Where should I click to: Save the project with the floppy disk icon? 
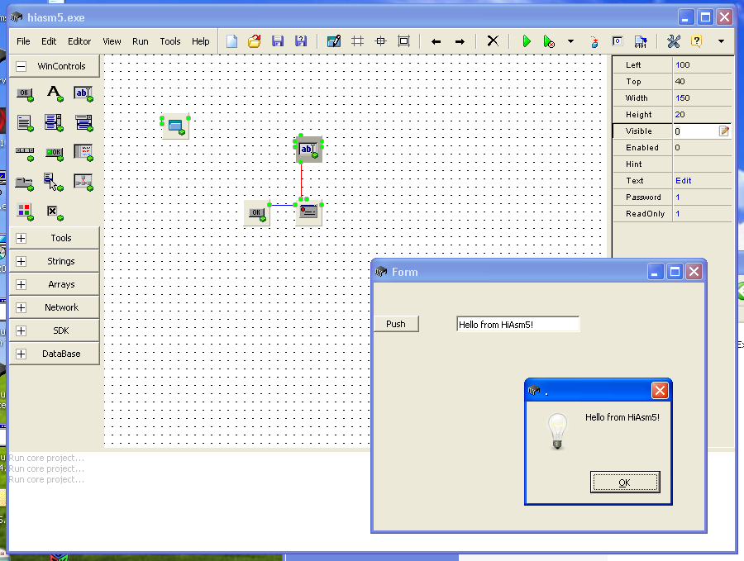[278, 41]
